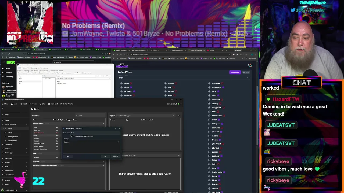The image size is (344, 193).
Task: Open the Default AI Voice brian dropdown
Action: (184, 78)
